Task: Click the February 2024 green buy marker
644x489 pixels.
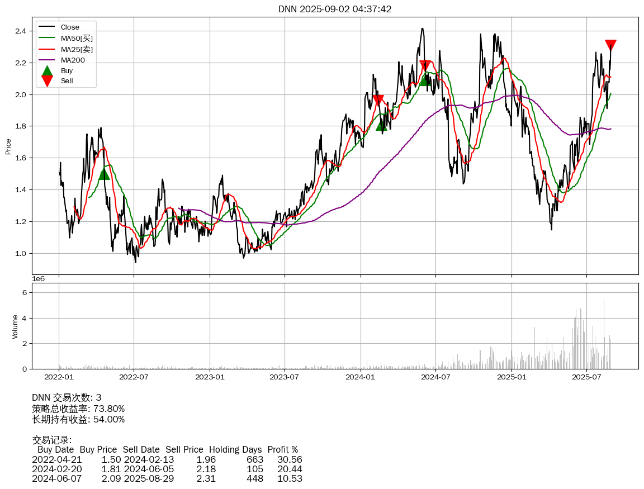Action: pos(381,125)
